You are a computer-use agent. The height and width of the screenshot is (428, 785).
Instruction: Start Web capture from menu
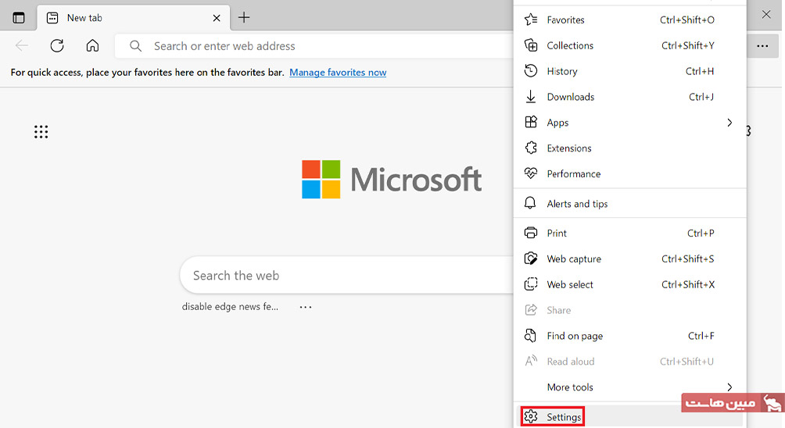630,259
